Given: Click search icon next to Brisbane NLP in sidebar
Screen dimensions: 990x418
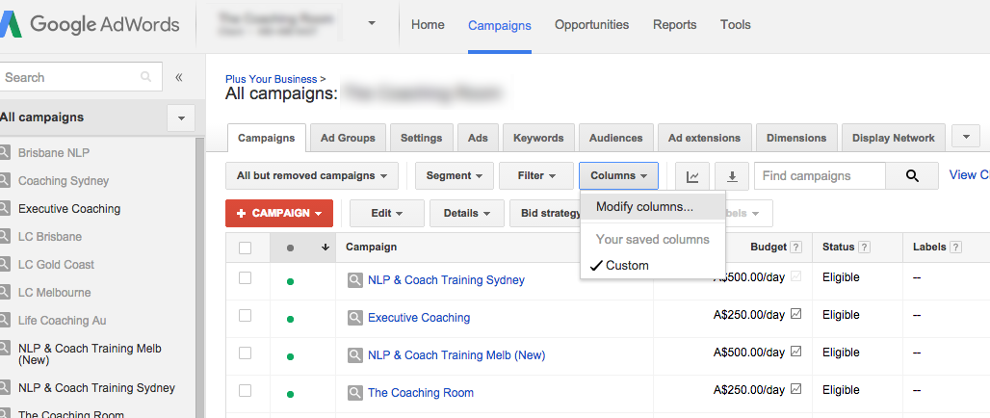Looking at the screenshot, I should 5,152.
